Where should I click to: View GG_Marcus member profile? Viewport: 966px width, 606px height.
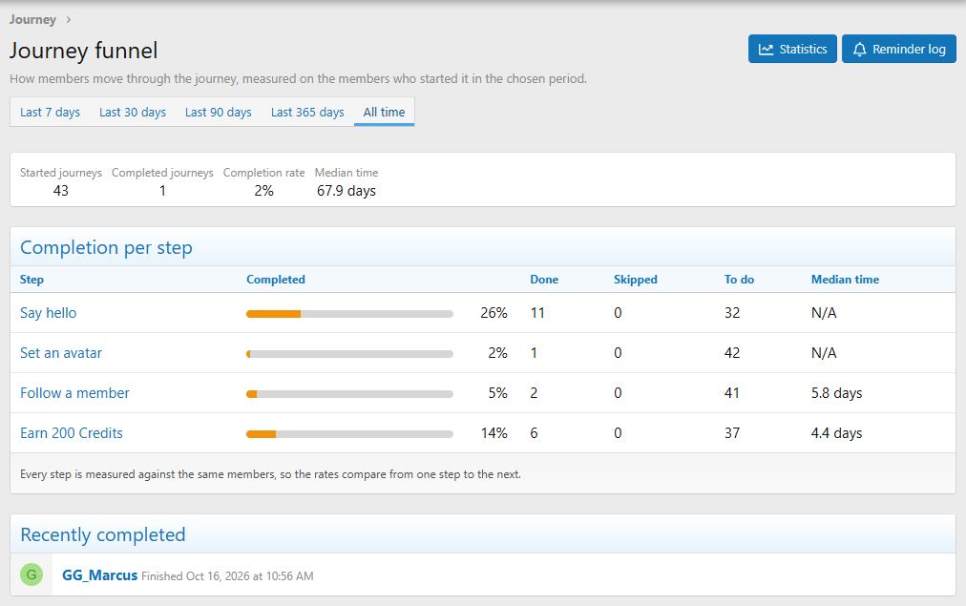[100, 575]
